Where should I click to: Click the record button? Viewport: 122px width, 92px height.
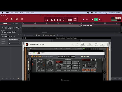[x=83, y=20]
